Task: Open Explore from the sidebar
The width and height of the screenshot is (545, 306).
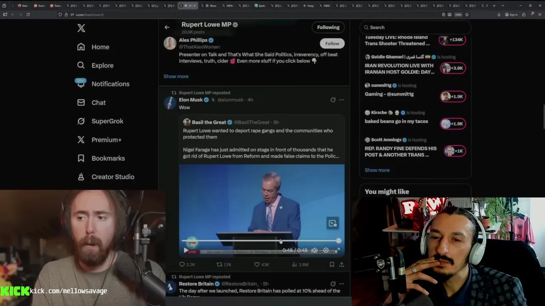Action: (95, 65)
